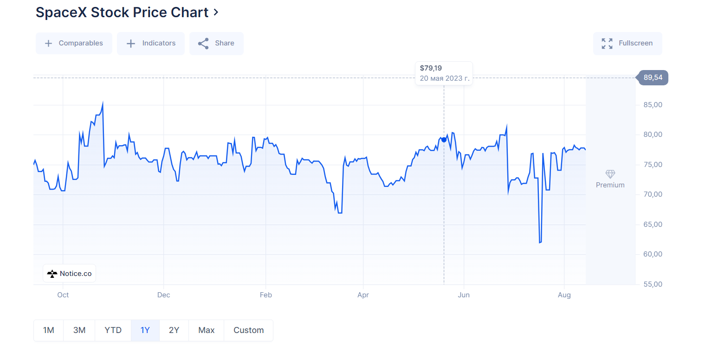Expand the chevron next to chart title
712x359 pixels.
(x=216, y=13)
